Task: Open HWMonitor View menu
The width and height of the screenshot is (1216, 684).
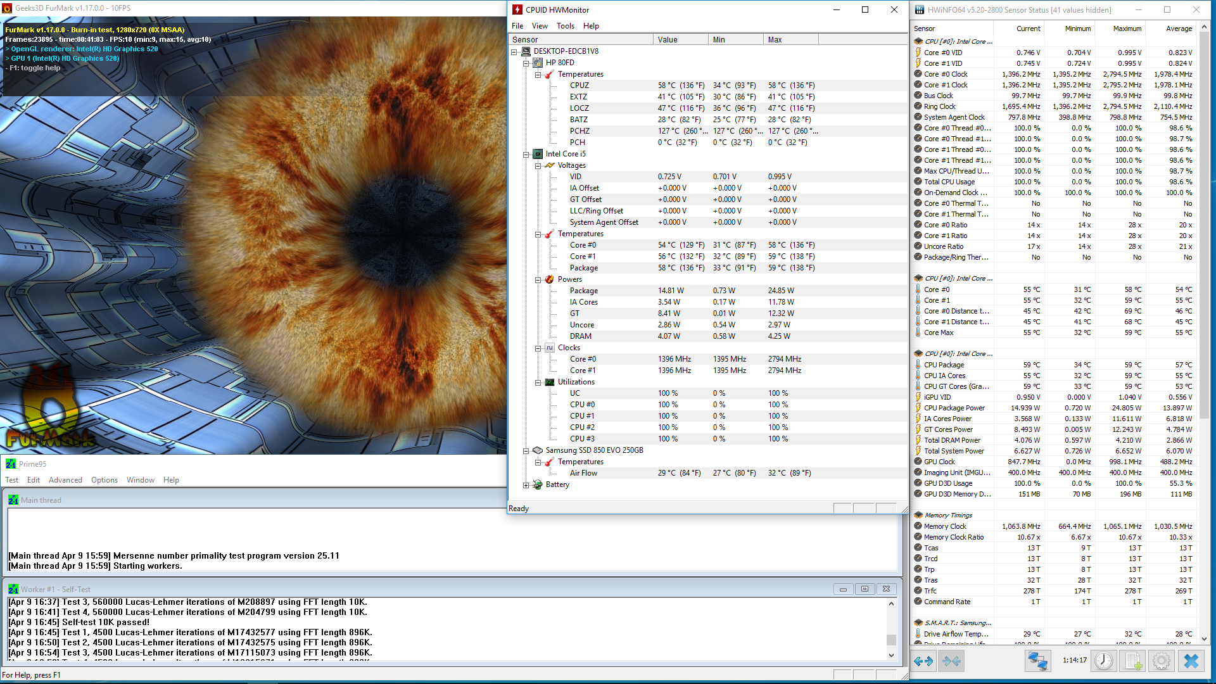Action: tap(540, 26)
